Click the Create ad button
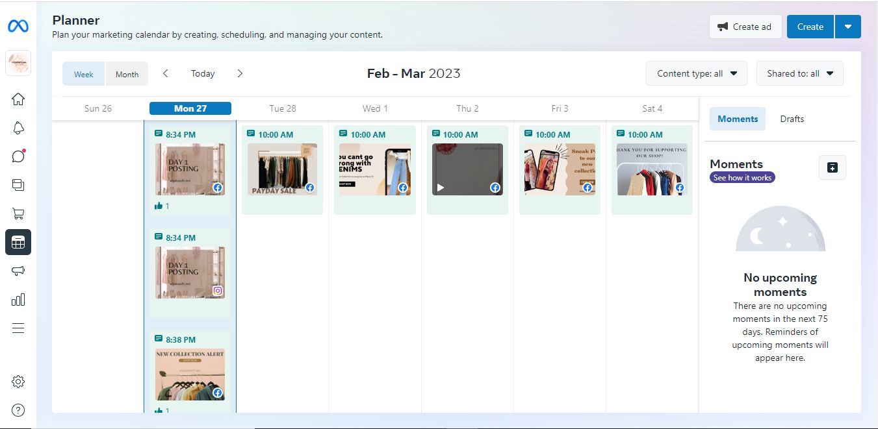The height and width of the screenshot is (429, 878). click(745, 27)
